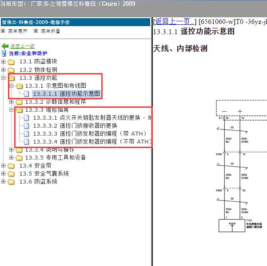This screenshot has height=266, width=267.
Task: Click the antenna component box in wiring diagram
Action: pos(232,226)
